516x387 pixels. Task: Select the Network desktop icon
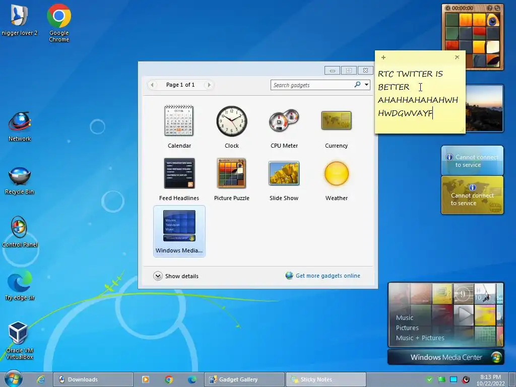[x=20, y=126]
